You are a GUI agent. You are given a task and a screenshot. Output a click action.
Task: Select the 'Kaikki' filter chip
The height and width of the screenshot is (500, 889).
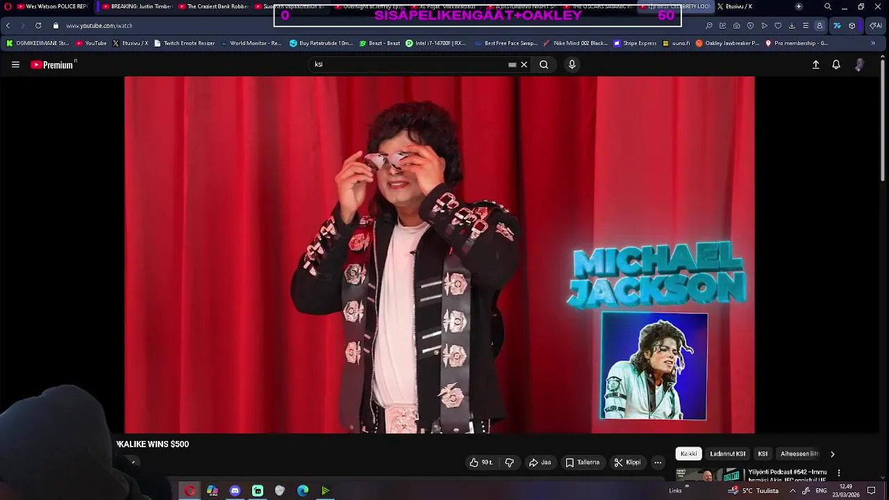tap(689, 454)
